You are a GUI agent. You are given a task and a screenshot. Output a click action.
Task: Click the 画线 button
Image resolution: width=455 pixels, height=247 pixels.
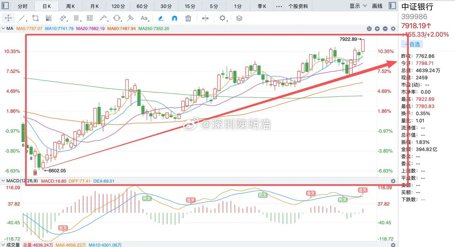377,6
